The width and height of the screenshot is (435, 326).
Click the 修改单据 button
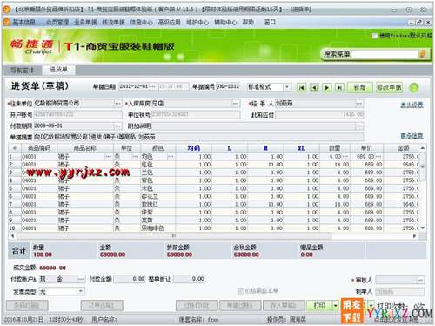coord(389,87)
